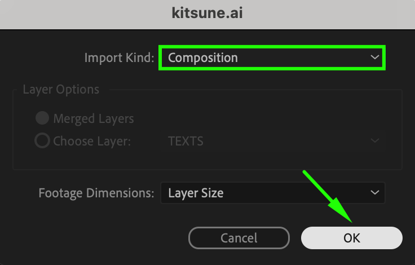
Task: Select the Merged Layers radio button
Action: (x=42, y=119)
